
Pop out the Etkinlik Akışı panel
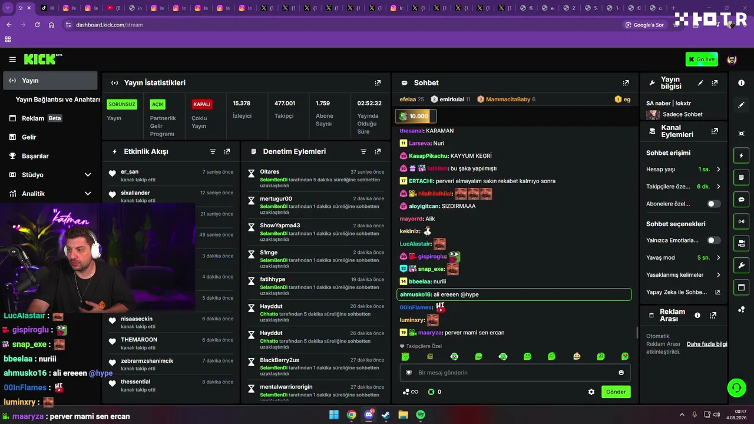[227, 151]
